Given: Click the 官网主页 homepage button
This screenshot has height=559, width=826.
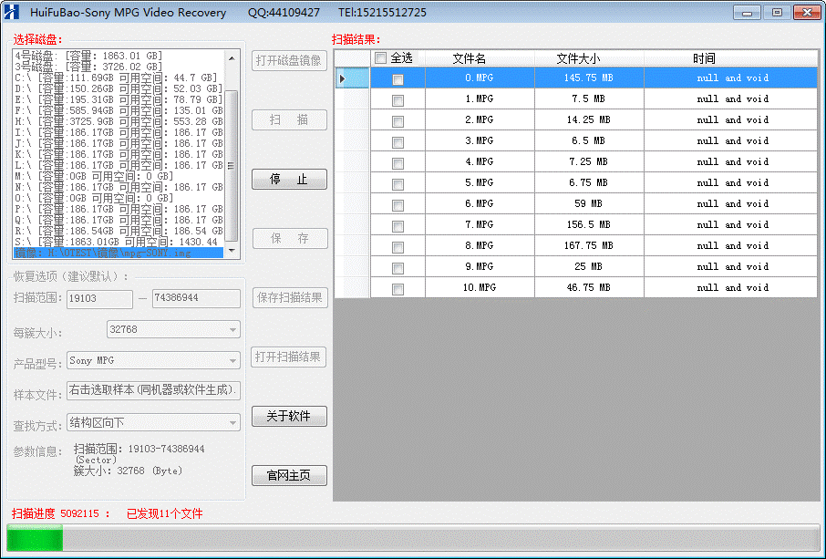Looking at the screenshot, I should point(289,476).
